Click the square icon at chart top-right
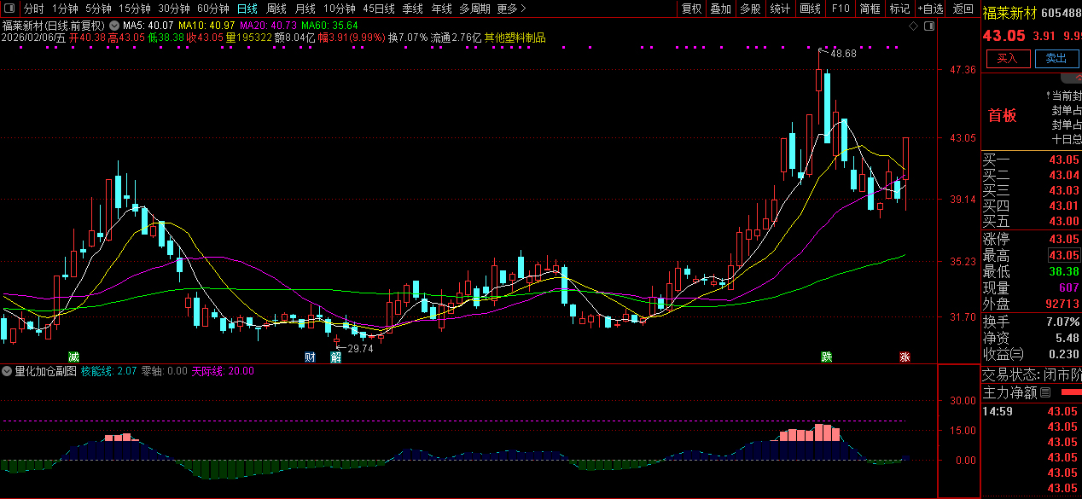1082x499 pixels. [928, 26]
